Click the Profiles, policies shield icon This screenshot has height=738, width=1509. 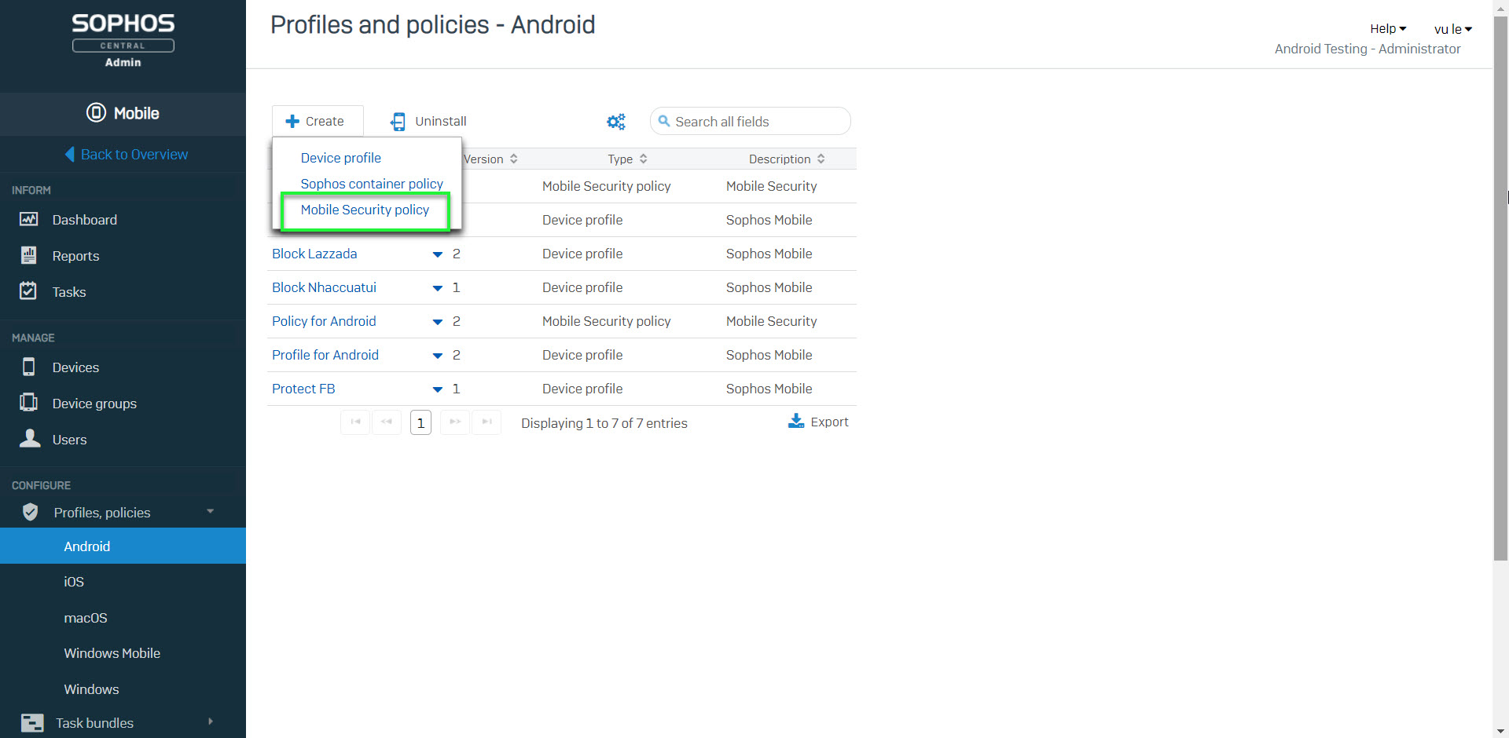coord(31,512)
